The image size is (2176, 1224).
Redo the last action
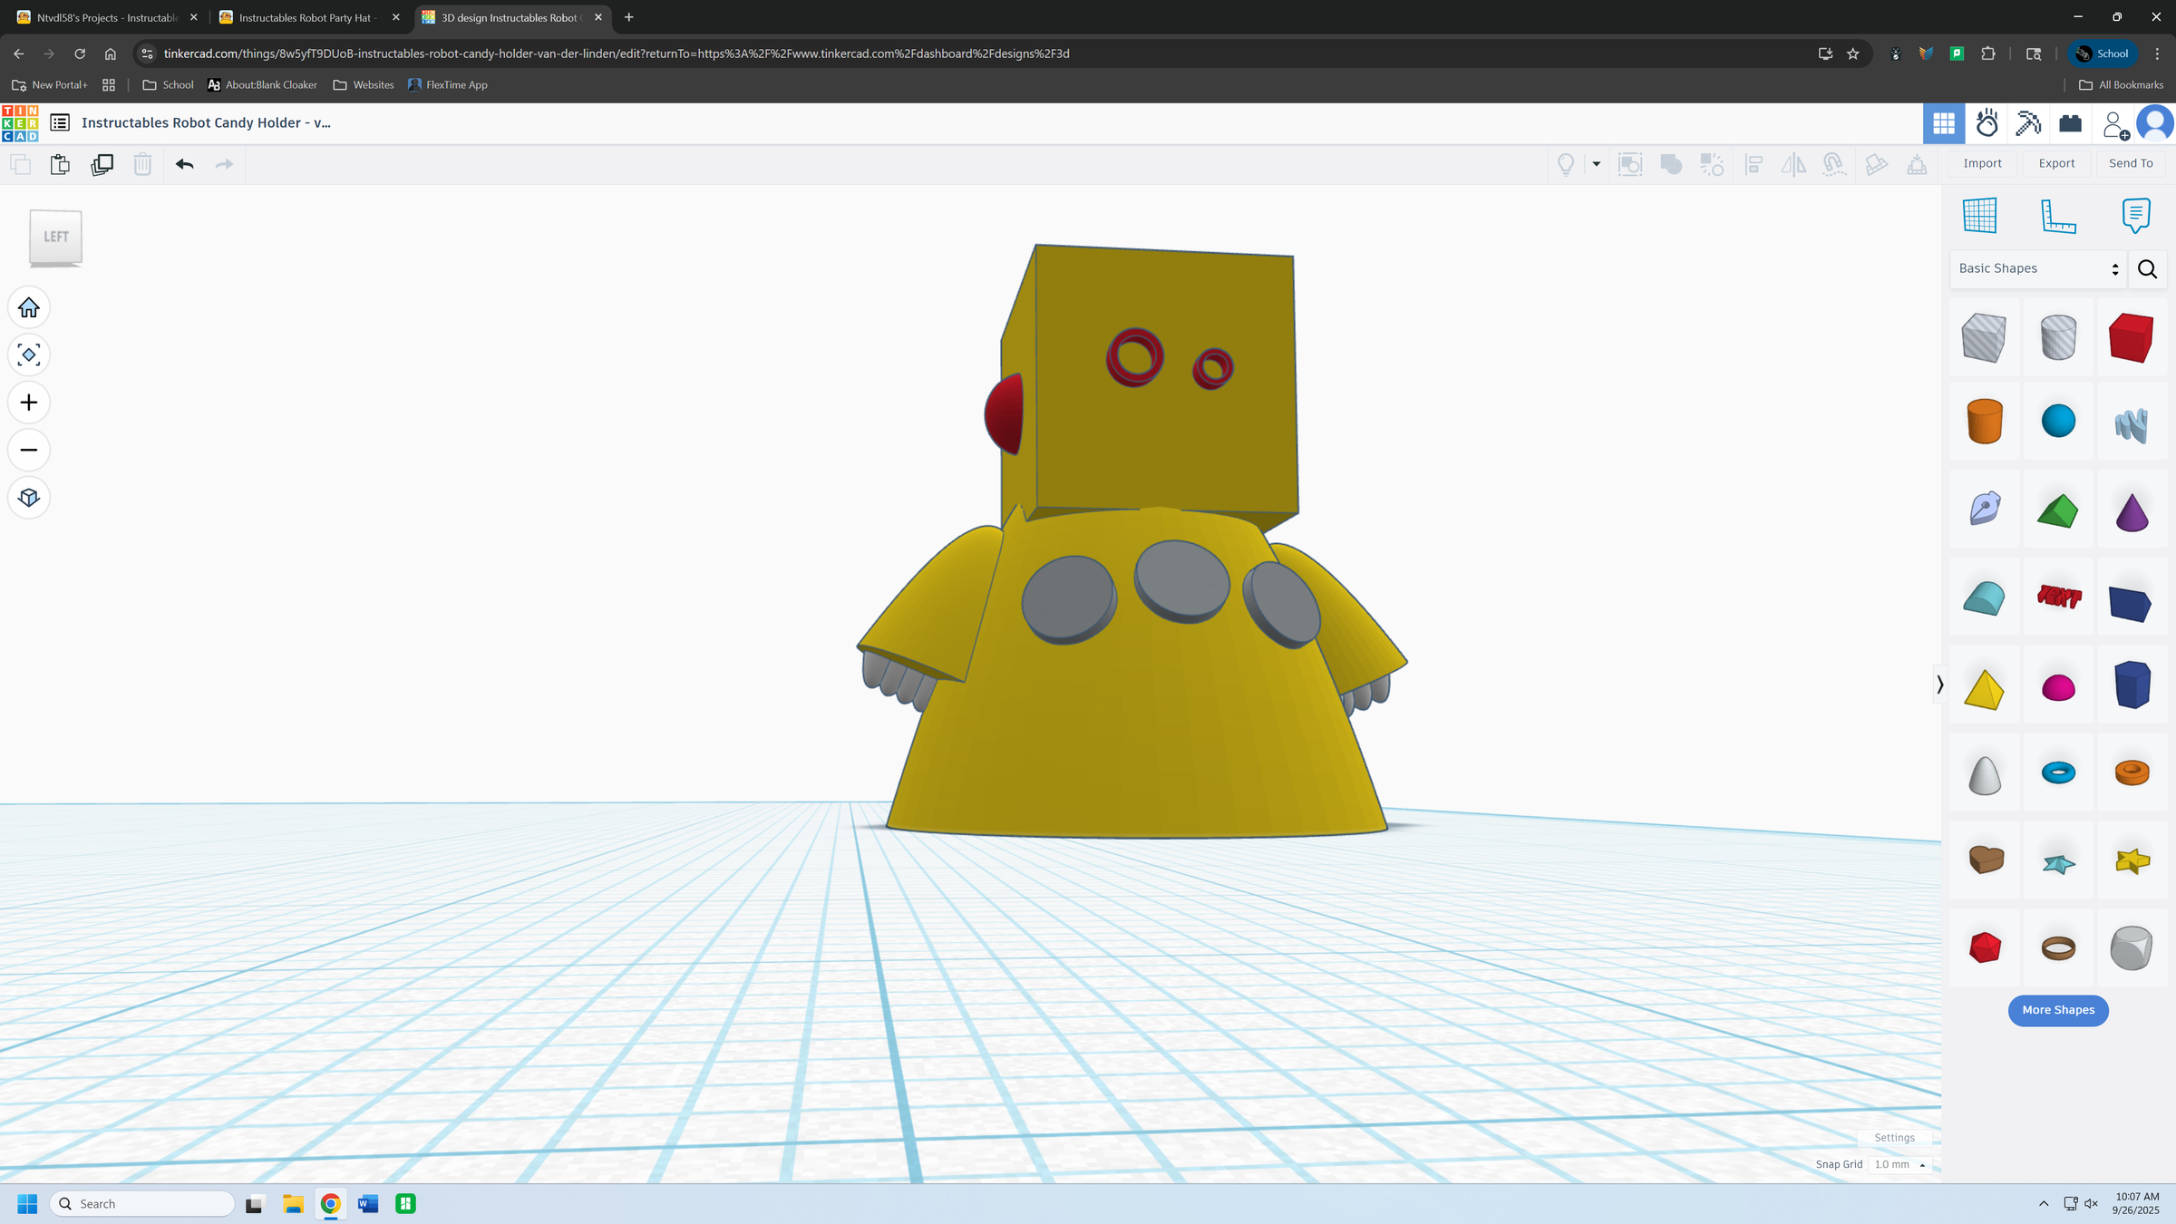tap(224, 164)
